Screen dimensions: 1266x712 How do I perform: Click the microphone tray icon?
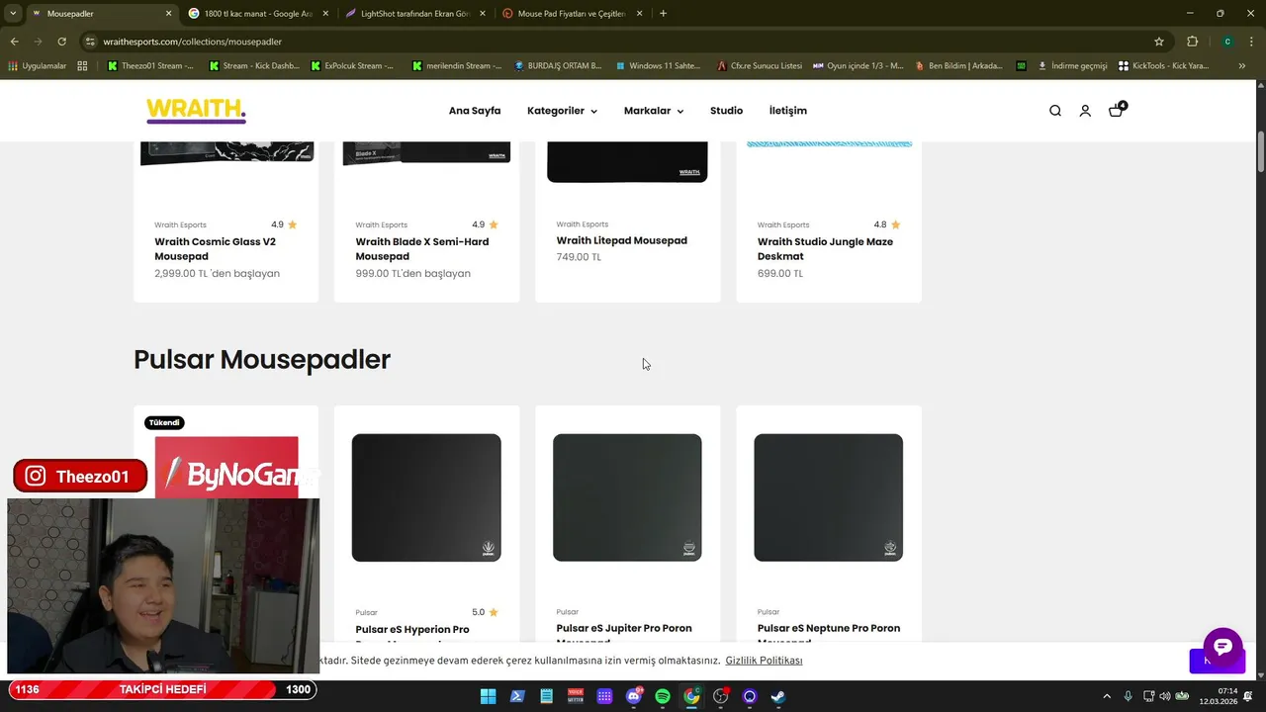(1128, 696)
